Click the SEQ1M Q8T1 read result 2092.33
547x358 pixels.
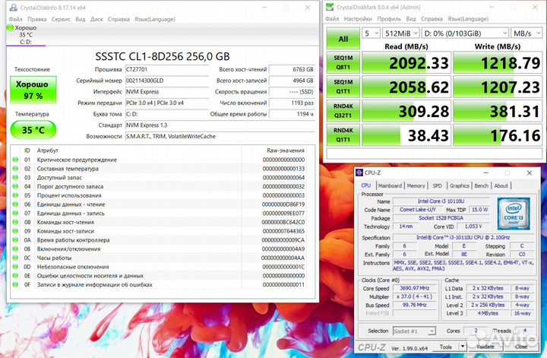406,62
